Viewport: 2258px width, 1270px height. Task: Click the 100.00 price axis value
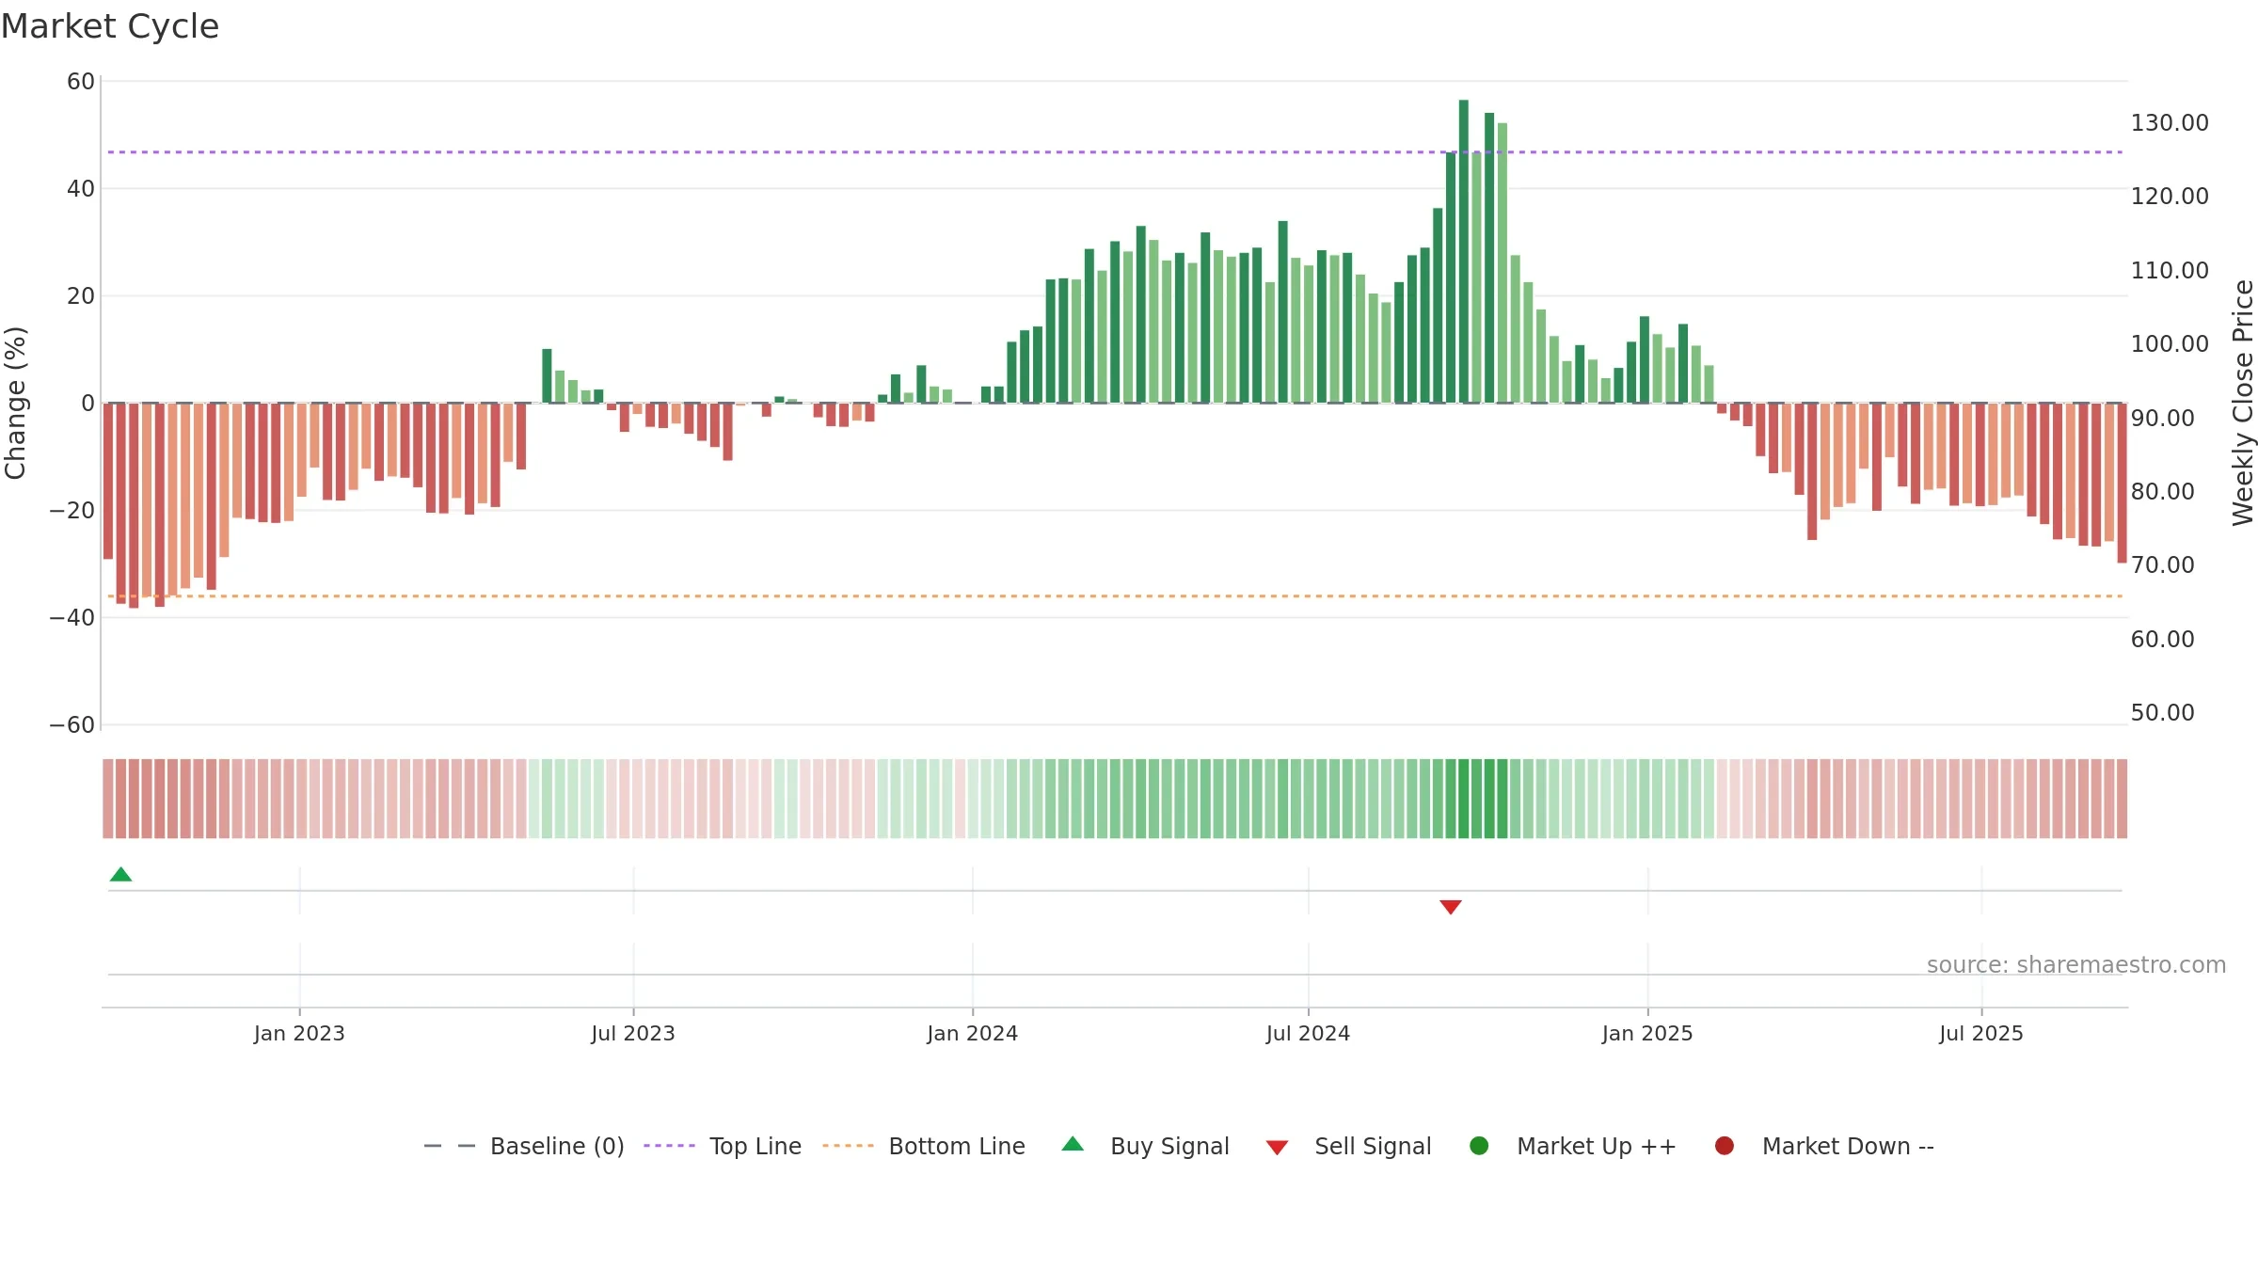click(2170, 344)
